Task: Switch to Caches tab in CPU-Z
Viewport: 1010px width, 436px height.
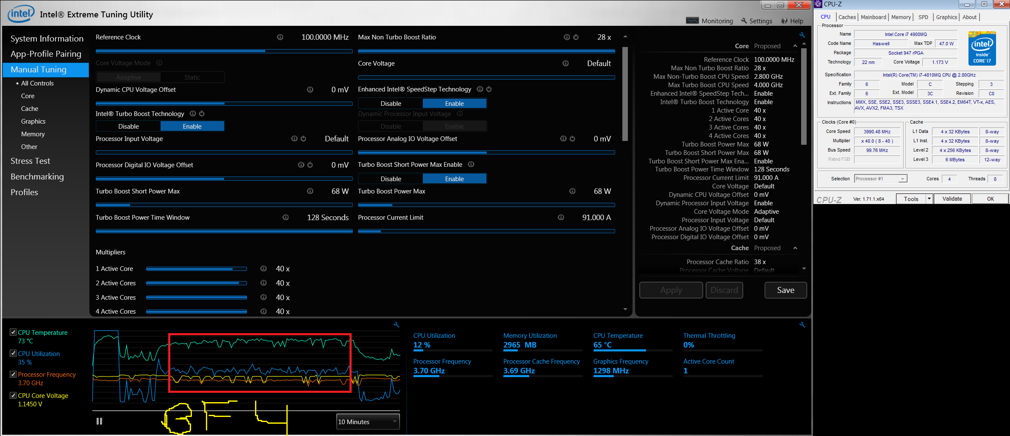Action: (847, 17)
